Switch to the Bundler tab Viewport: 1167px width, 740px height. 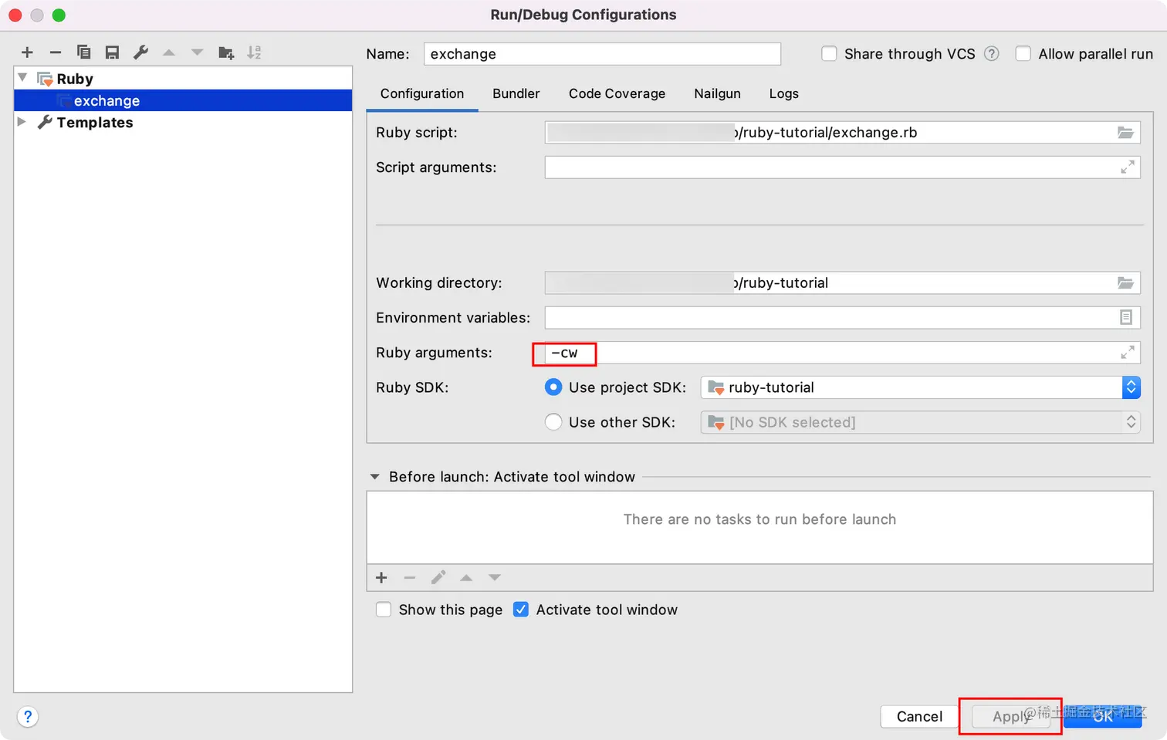pos(516,93)
